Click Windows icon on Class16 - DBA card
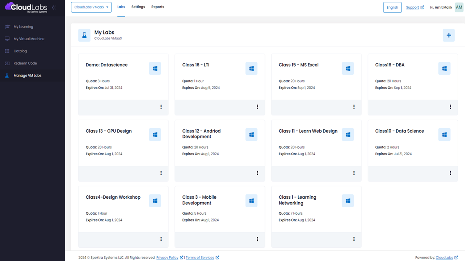 (x=444, y=69)
